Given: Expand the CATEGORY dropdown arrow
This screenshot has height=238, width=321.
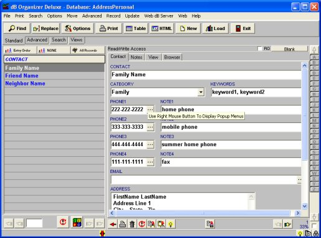Looking at the screenshot, I should tap(201, 92).
